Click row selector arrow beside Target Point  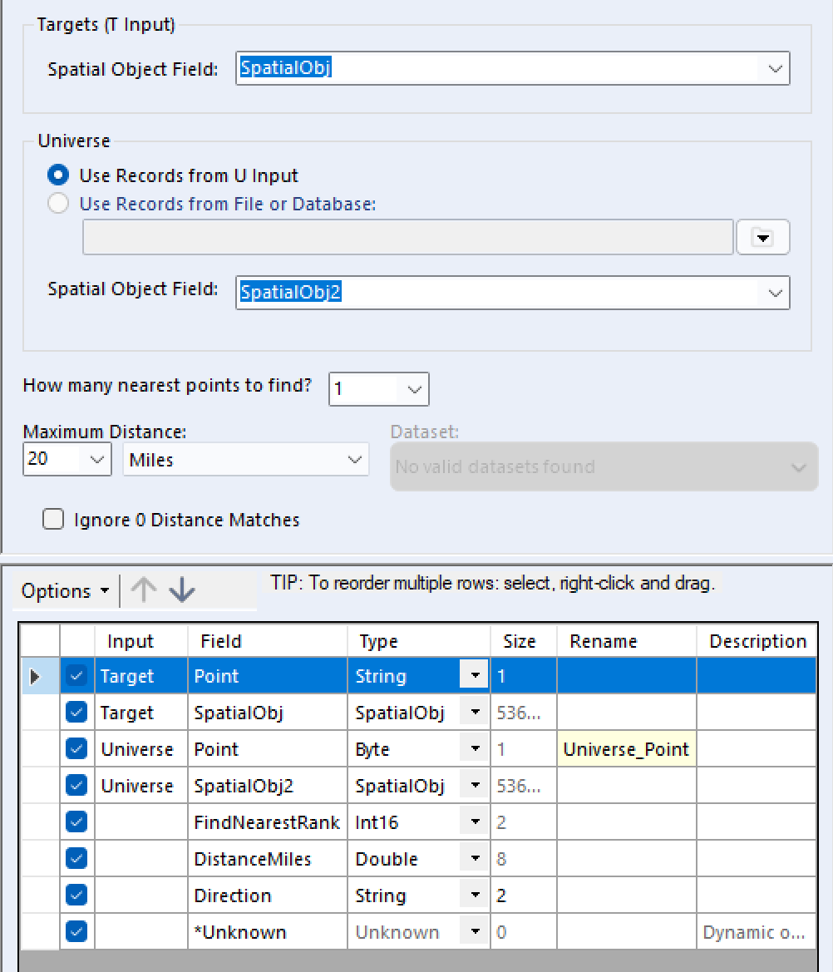(35, 676)
